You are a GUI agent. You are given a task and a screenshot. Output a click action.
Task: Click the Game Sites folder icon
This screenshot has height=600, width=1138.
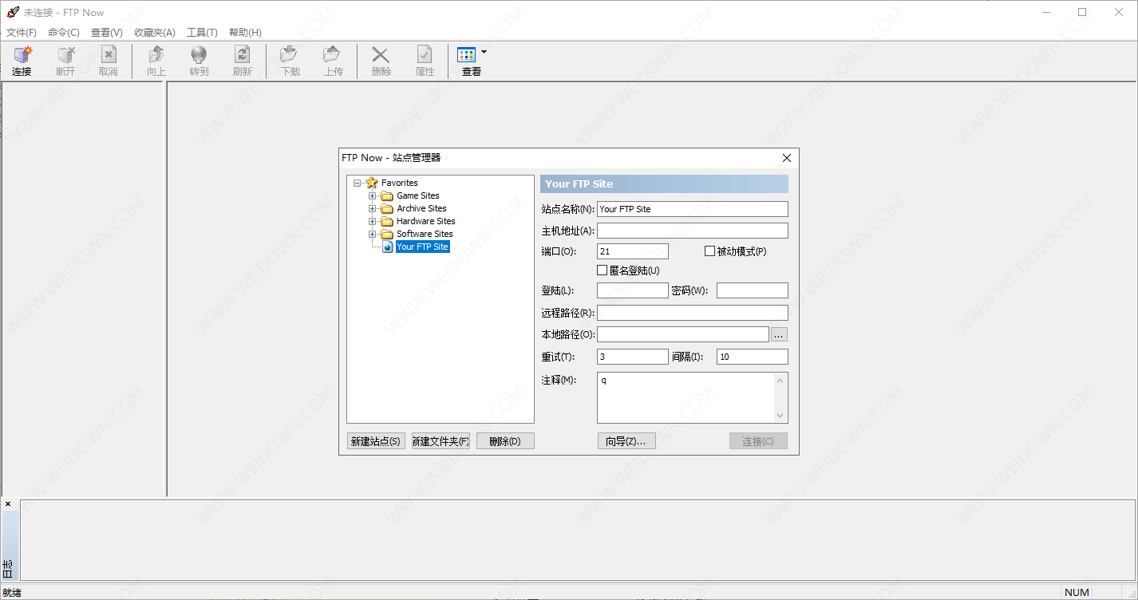[387, 195]
